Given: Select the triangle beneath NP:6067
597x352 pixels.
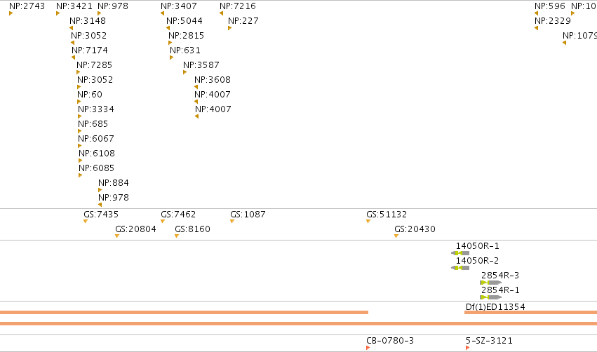Looking at the screenshot, I should point(80,146).
